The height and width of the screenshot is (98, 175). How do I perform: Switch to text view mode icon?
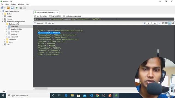[x=170, y=23]
